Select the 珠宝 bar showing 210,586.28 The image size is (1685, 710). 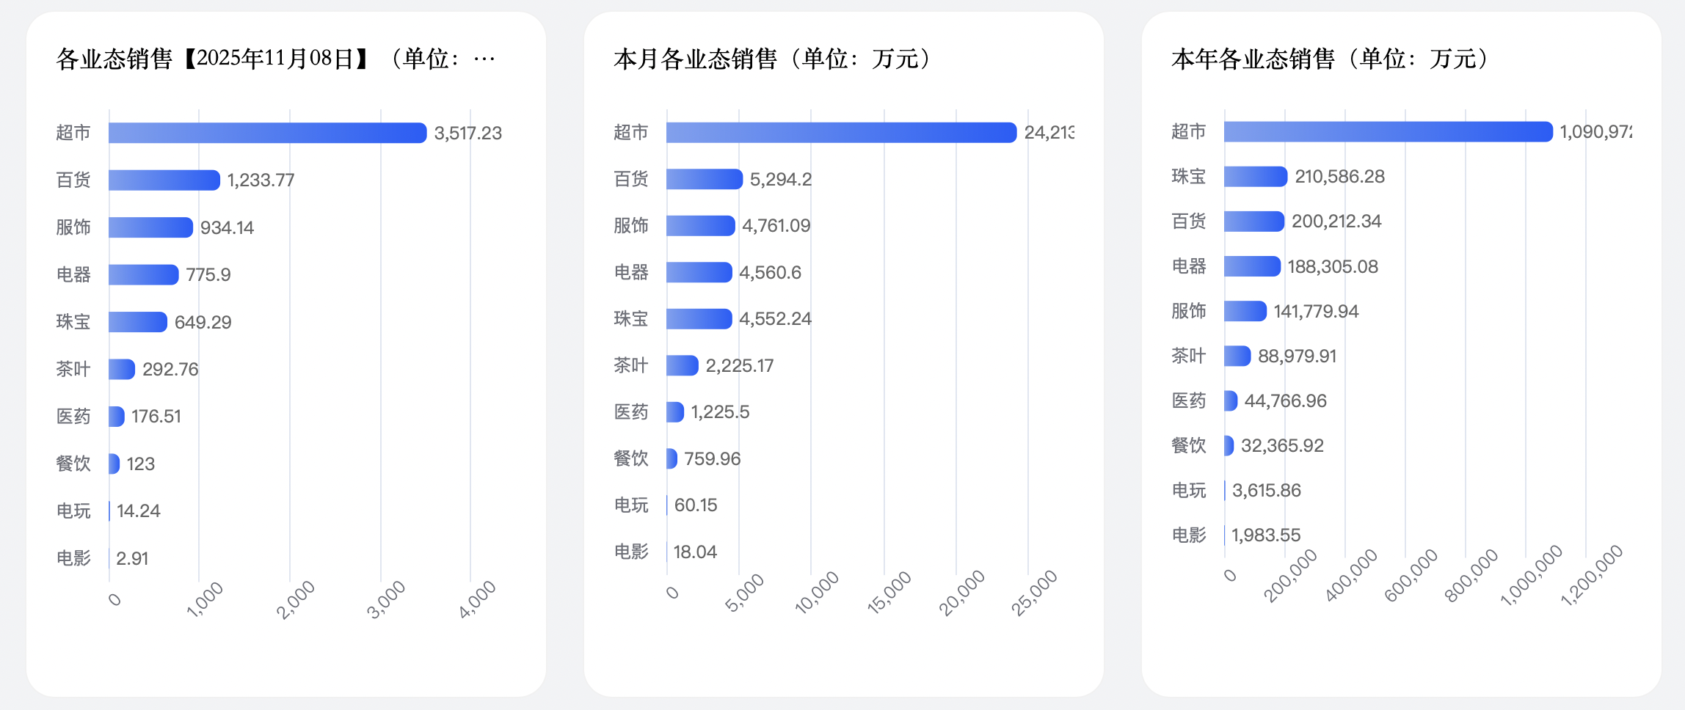[1255, 176]
